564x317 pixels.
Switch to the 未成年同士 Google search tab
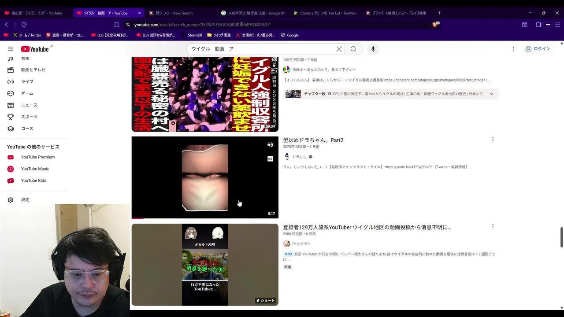(x=253, y=13)
